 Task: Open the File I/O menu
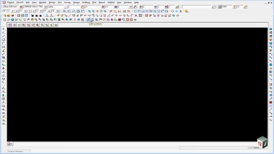coord(20,3)
